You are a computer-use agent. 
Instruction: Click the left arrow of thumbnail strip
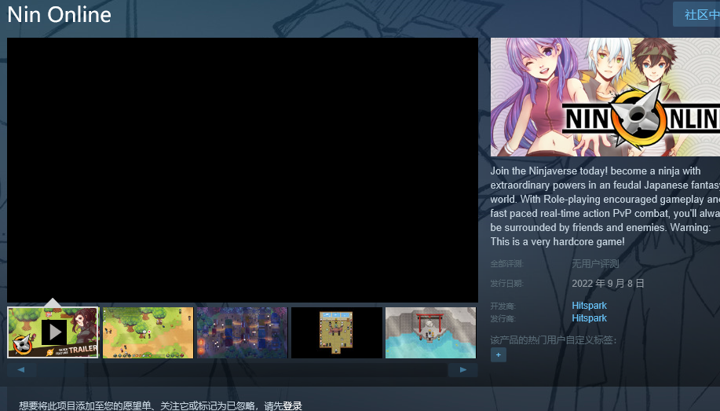point(21,369)
